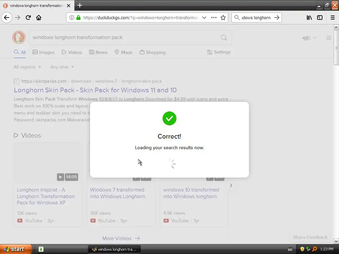Open the Longhorn Skin Pack result link
This screenshot has height=254, width=339.
click(95, 90)
